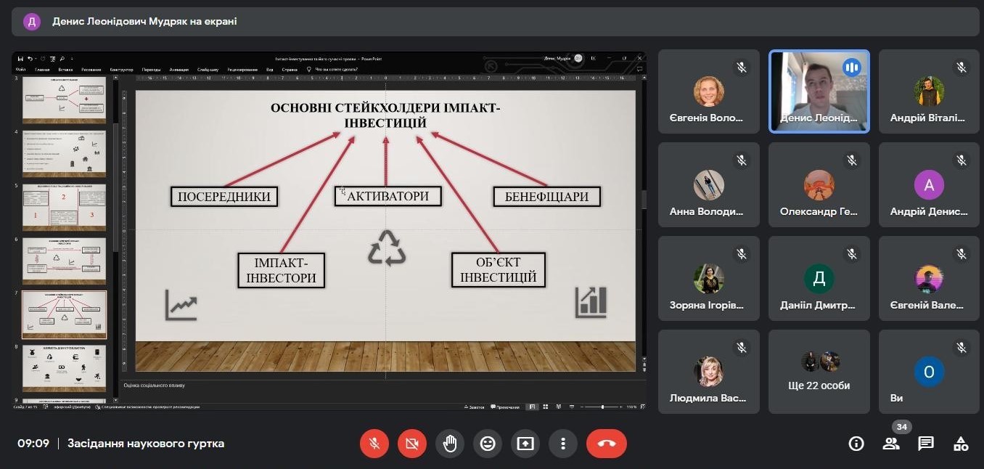Click the 'Примечания' button in status bar

(505, 407)
